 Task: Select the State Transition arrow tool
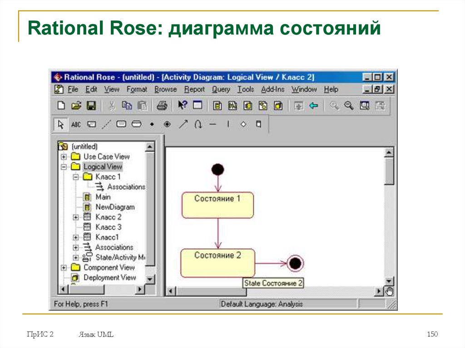[x=183, y=124]
